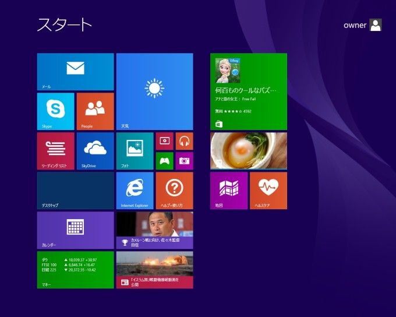Open the News tile with explosion photo
The width and height of the screenshot is (396, 317).
154,270
